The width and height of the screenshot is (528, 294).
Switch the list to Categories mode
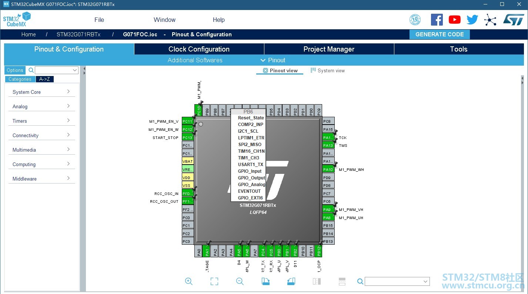[x=20, y=79]
